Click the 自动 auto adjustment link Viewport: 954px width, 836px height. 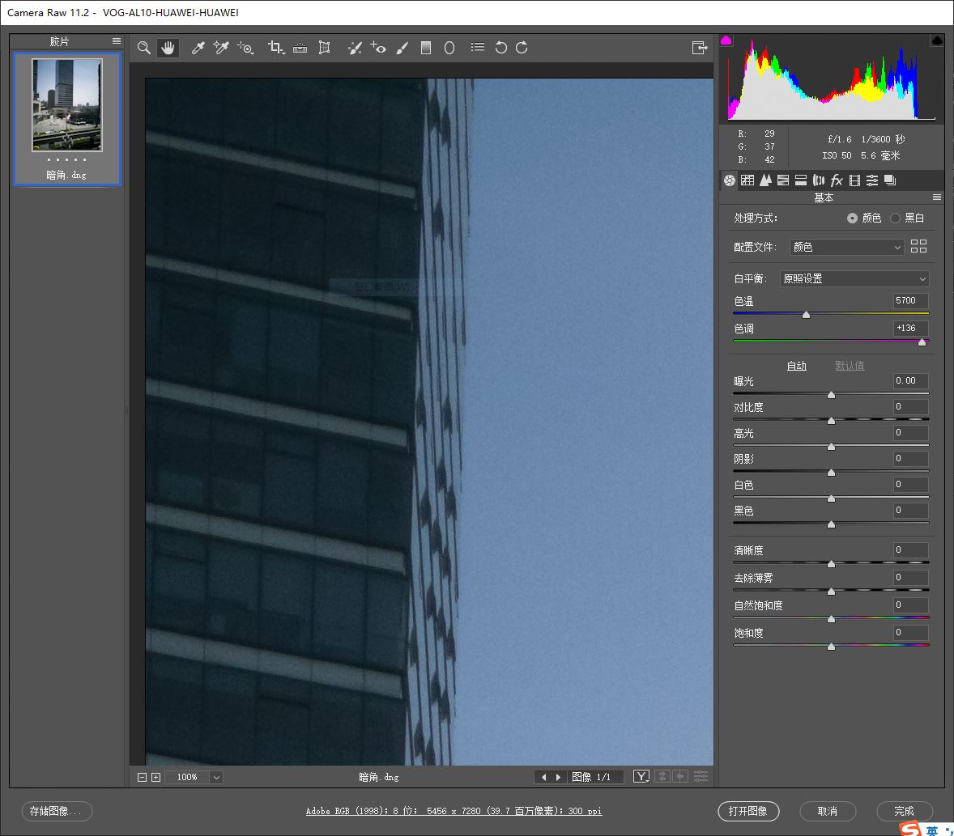[797, 366]
